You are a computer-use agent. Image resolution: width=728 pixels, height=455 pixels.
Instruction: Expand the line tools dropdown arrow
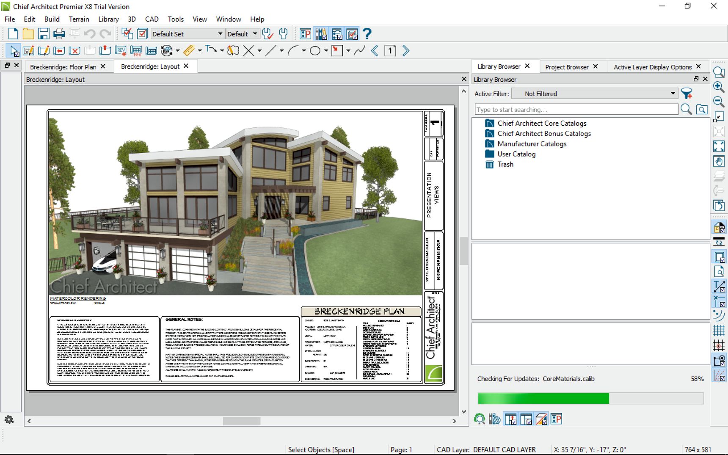point(281,51)
